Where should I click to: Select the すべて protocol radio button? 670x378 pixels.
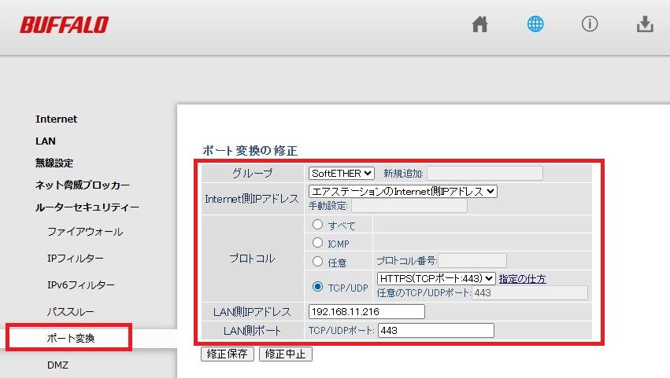[x=317, y=224]
